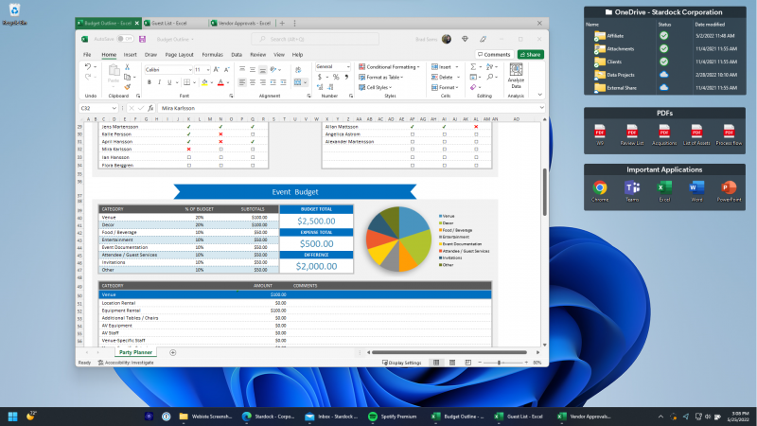Click in the Search box in title bar

[303, 39]
